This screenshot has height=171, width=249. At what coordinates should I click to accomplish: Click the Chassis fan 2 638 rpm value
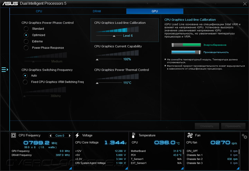pyautogui.click(x=232, y=159)
